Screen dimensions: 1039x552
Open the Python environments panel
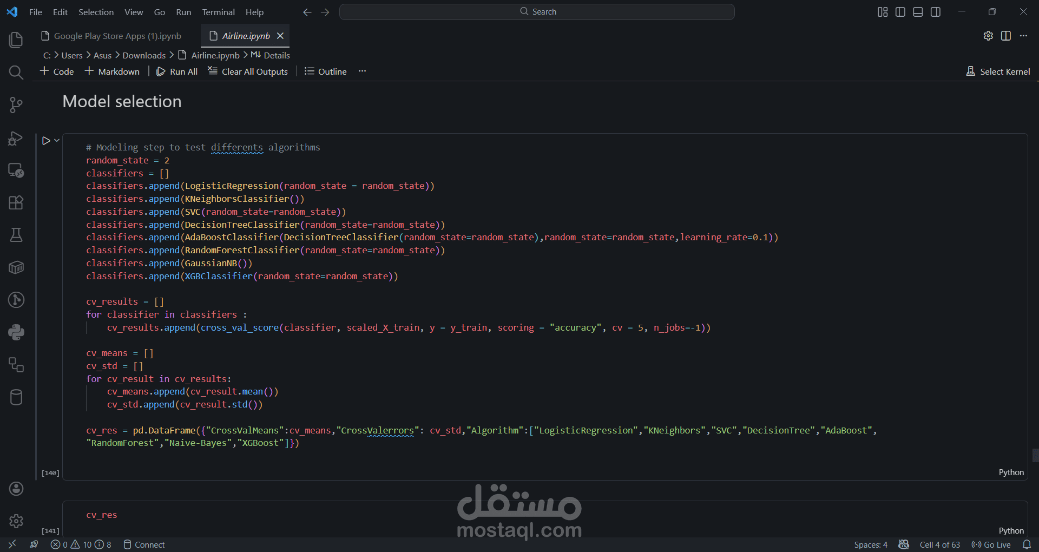(16, 332)
